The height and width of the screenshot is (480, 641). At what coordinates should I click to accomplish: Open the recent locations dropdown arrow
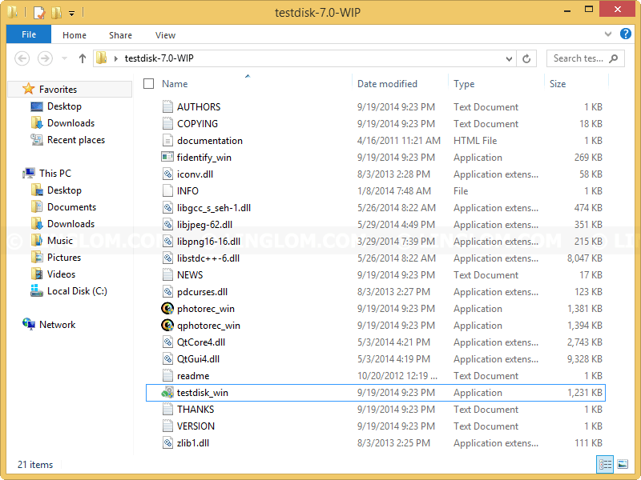tap(64, 58)
